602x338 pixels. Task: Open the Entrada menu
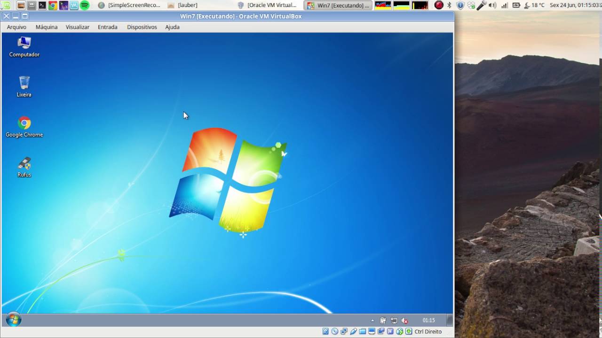coord(108,27)
